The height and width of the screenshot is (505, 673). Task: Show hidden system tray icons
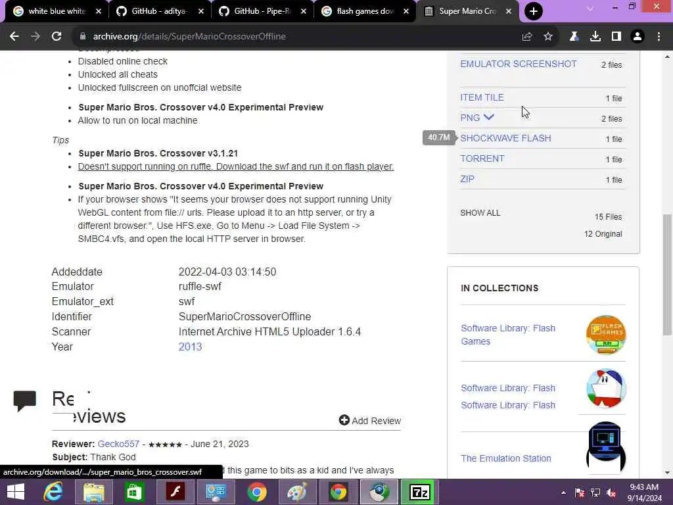(x=563, y=493)
